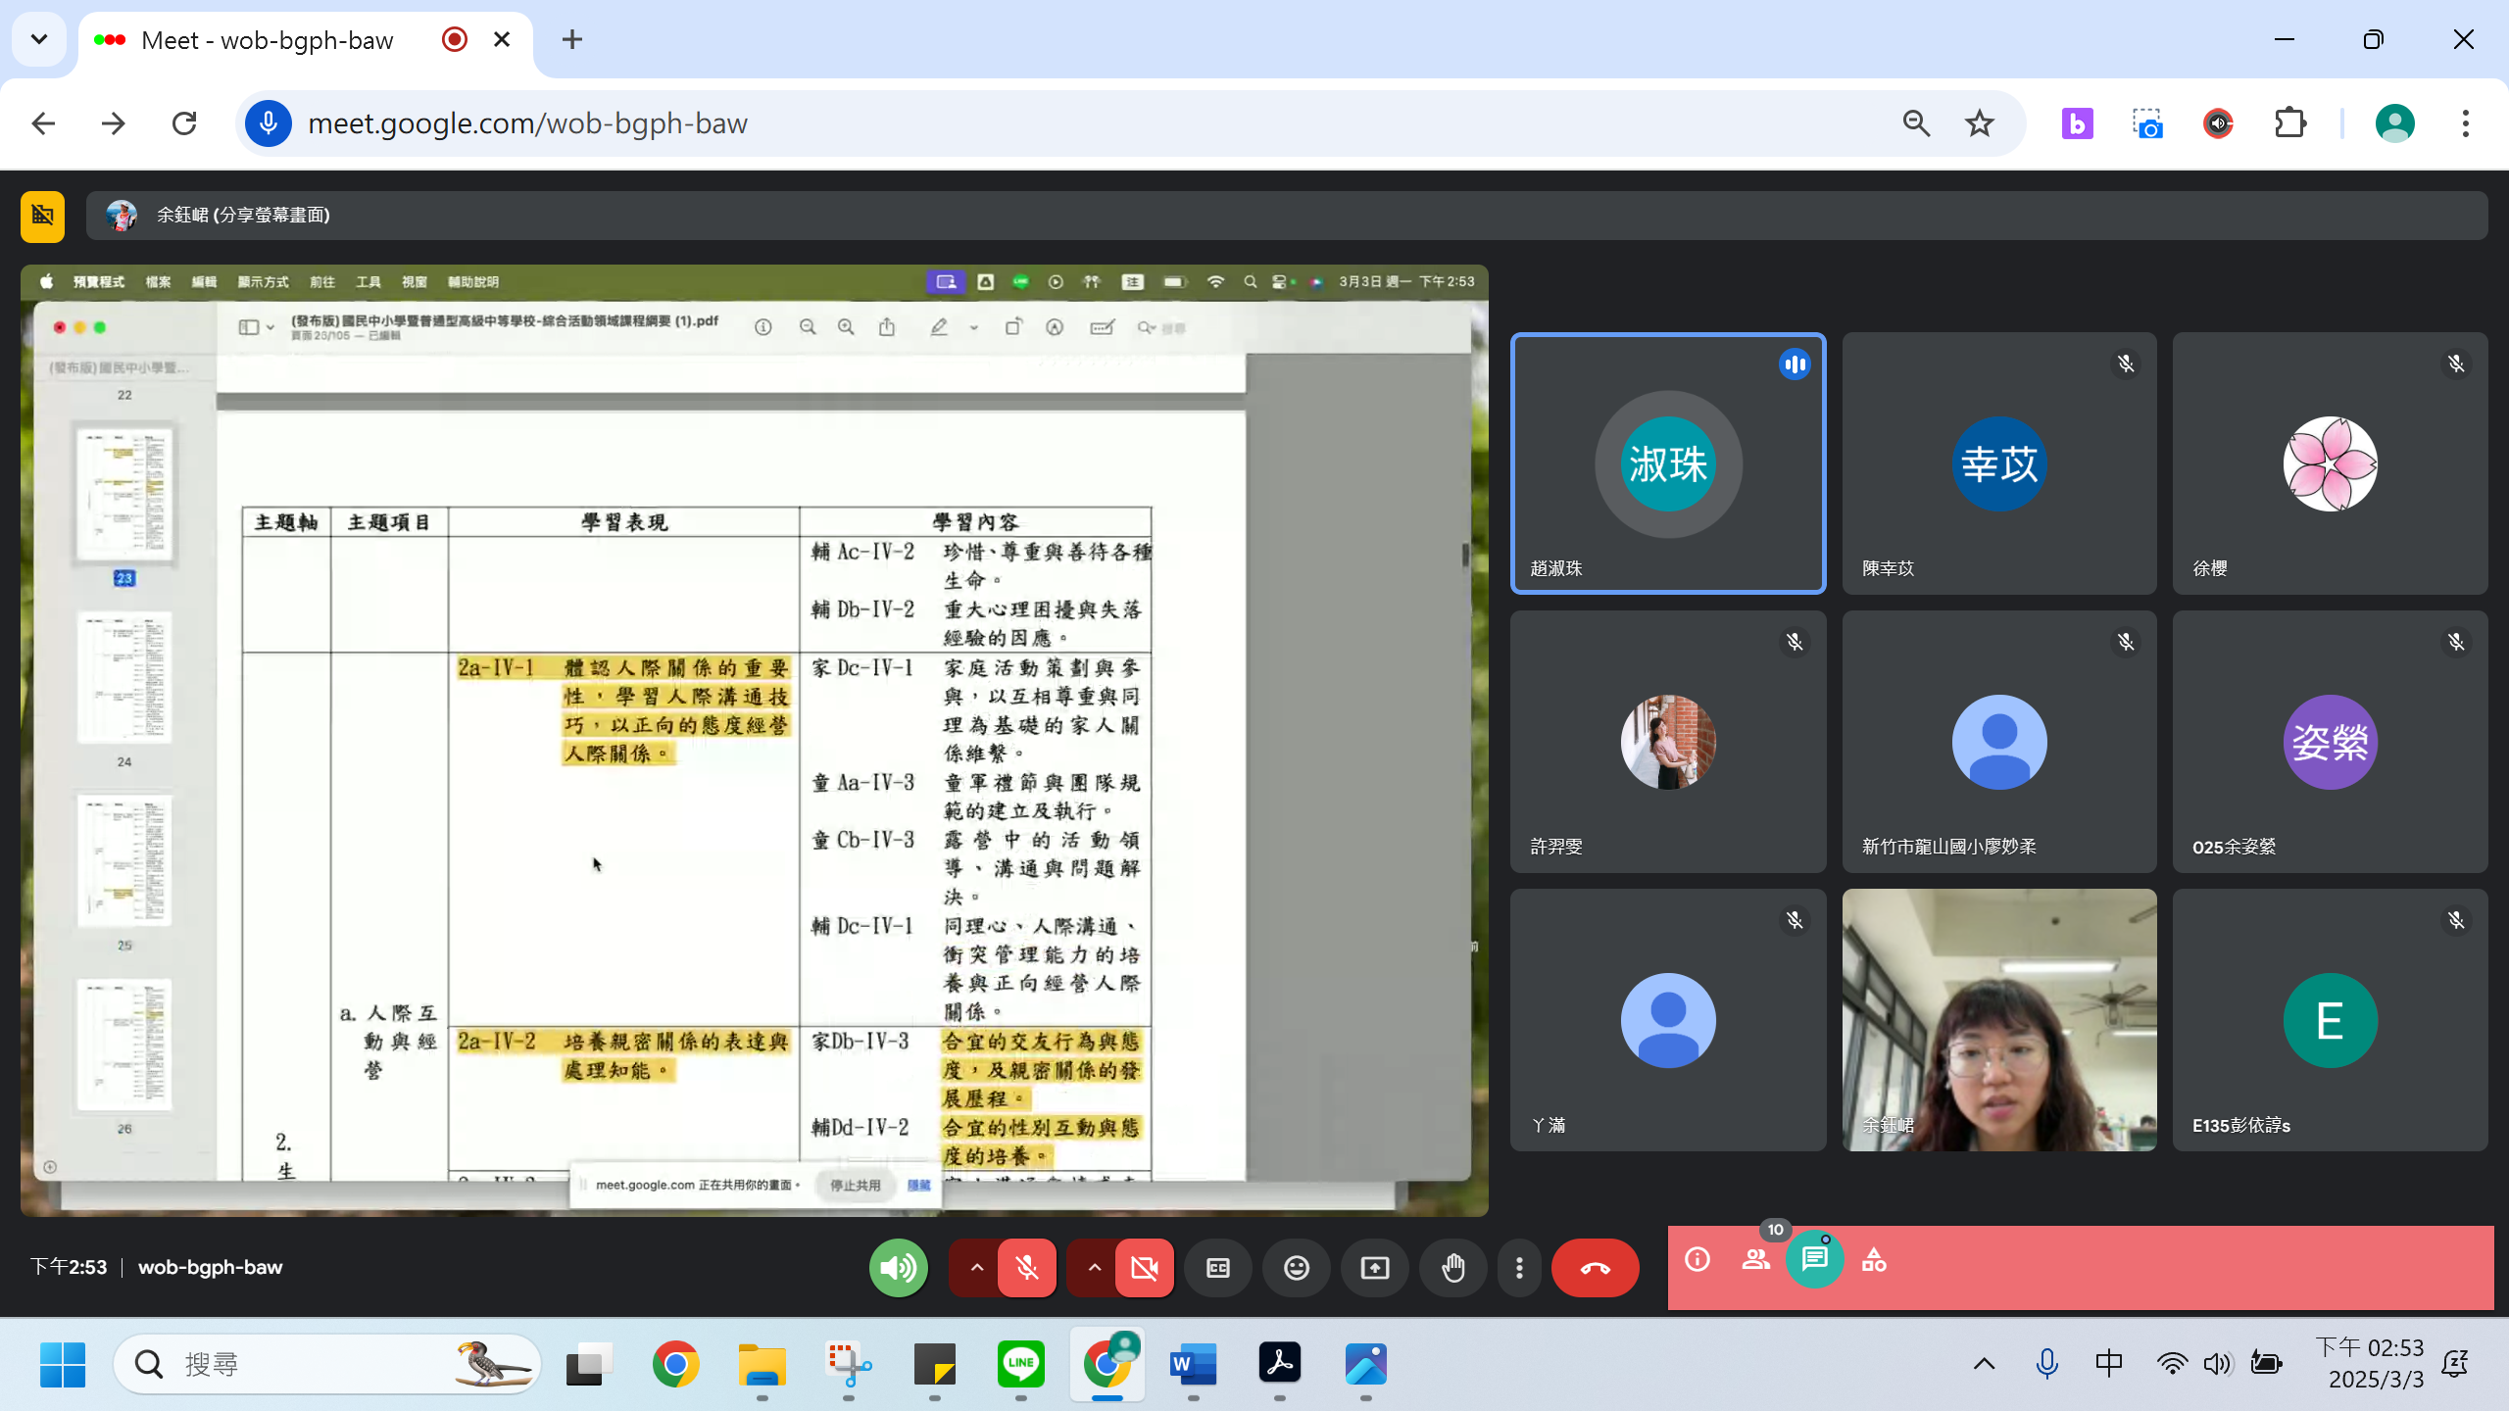Click the red leave call button
Screen dimensions: 2509x1411
(1595, 1268)
